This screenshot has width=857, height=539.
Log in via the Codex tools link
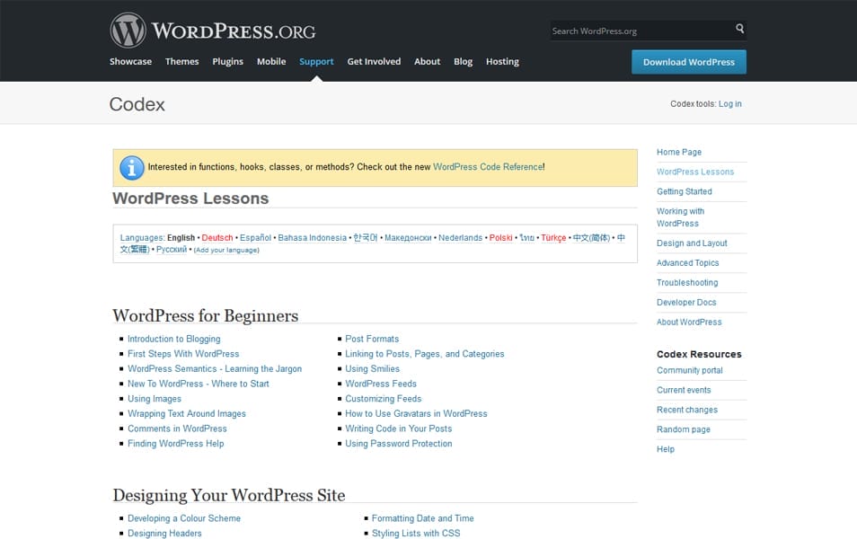730,103
